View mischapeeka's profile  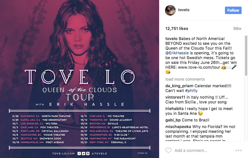(x=178, y=127)
